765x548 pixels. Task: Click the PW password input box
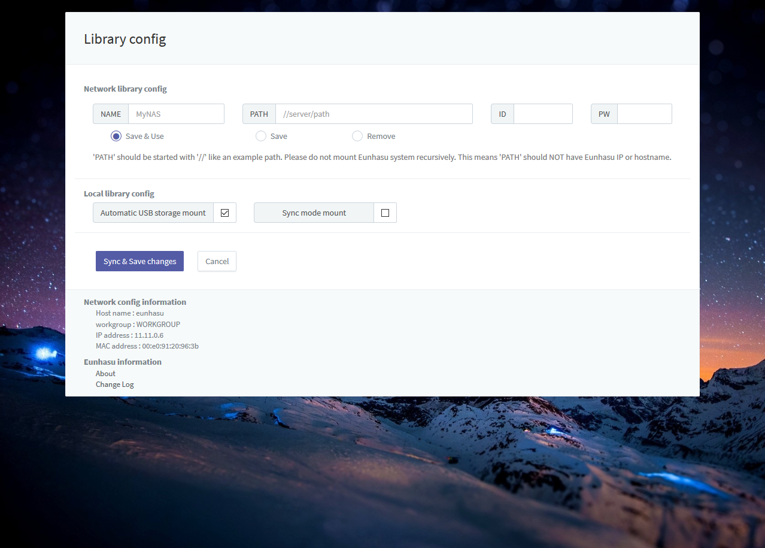[x=644, y=114]
